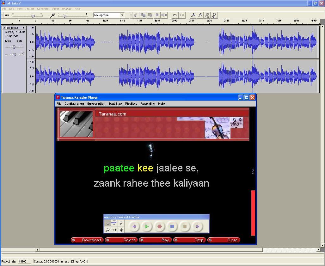Image resolution: width=325 pixels, height=266 pixels.
Task: Open the sd_take2 track name dropdown menu
Action: point(23,28)
